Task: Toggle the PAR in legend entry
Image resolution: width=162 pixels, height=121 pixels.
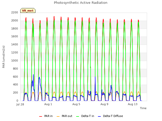Action: pos(46,116)
